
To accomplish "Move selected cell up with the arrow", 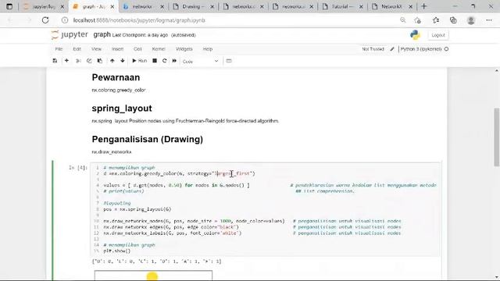I will (112, 61).
